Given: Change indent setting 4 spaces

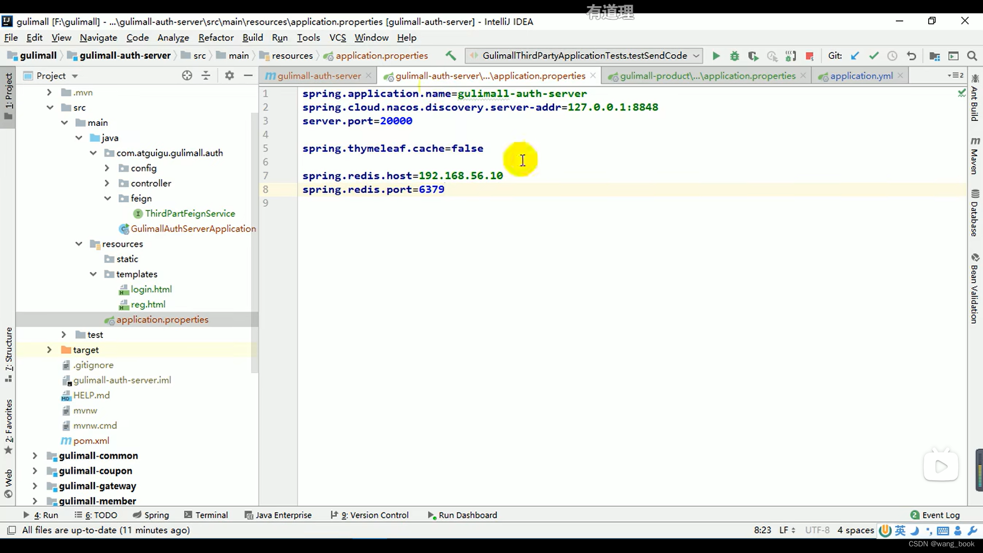Looking at the screenshot, I should click(856, 530).
